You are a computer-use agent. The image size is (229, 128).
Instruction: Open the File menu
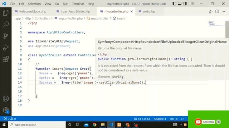pyautogui.click(x=13, y=4)
